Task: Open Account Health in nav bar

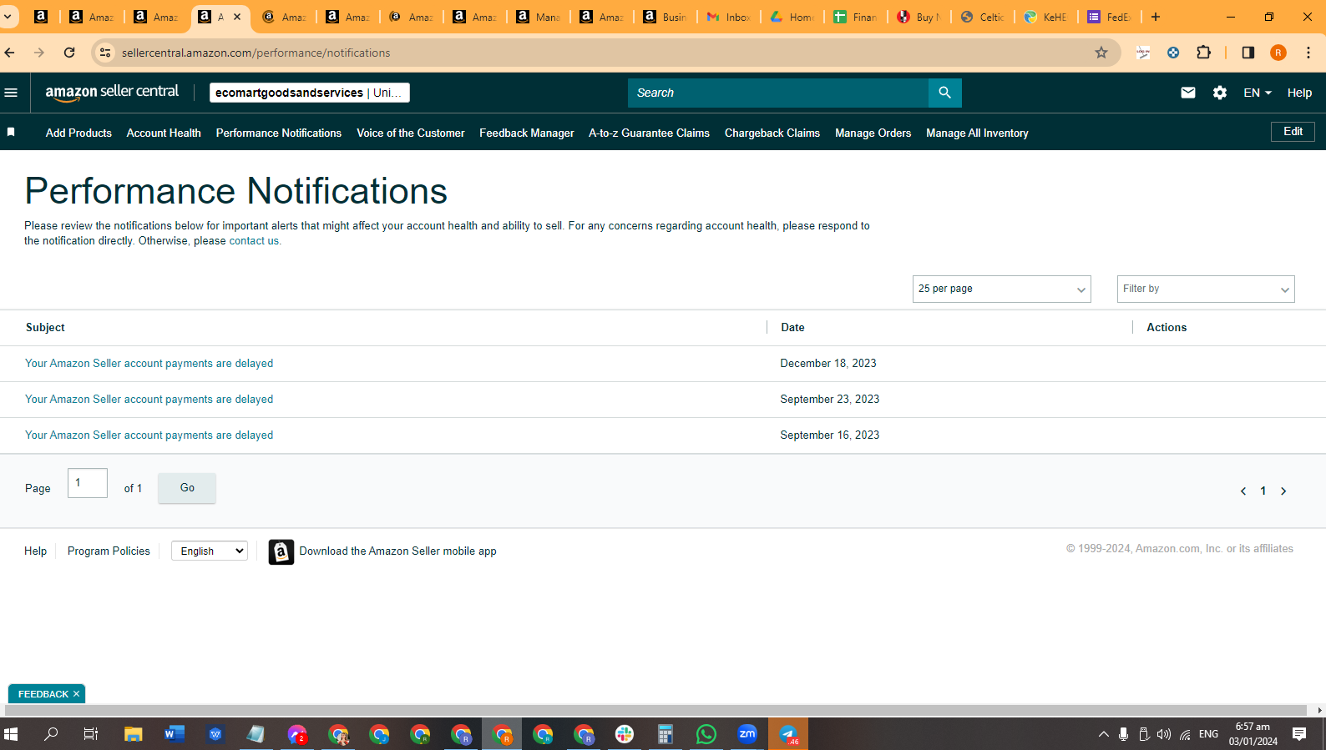Action: tap(164, 133)
